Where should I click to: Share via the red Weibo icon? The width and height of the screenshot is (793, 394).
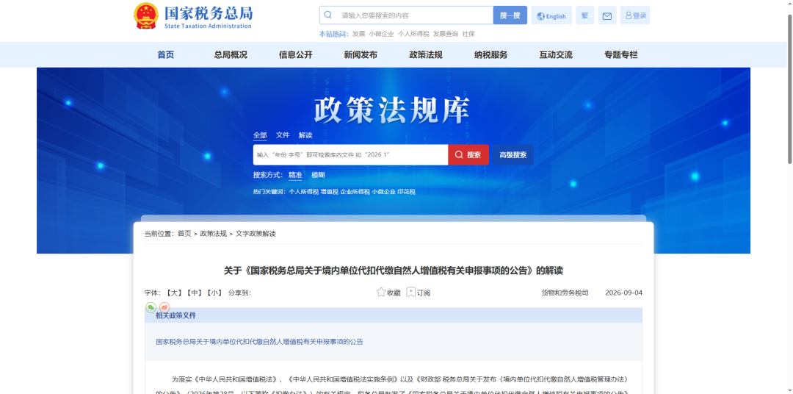click(x=164, y=307)
